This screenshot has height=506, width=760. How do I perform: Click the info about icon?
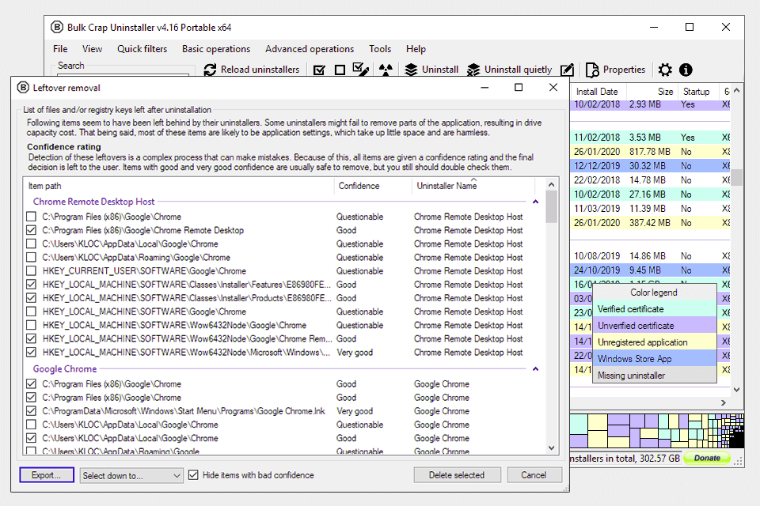pos(686,70)
